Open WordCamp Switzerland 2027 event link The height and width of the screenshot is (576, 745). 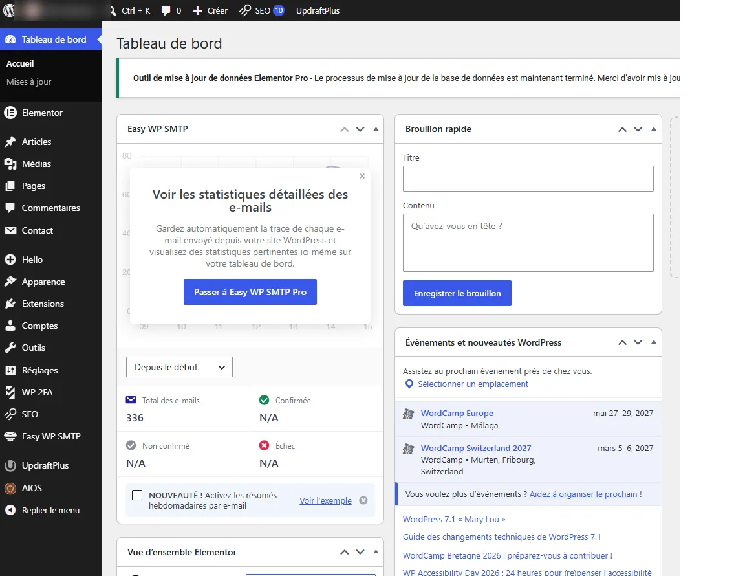click(x=476, y=448)
